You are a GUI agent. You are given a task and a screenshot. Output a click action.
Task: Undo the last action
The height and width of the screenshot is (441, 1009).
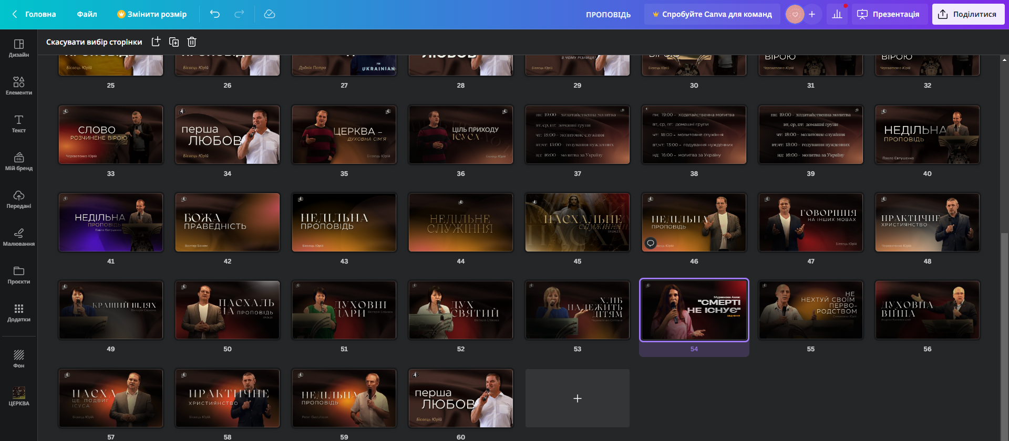tap(215, 14)
